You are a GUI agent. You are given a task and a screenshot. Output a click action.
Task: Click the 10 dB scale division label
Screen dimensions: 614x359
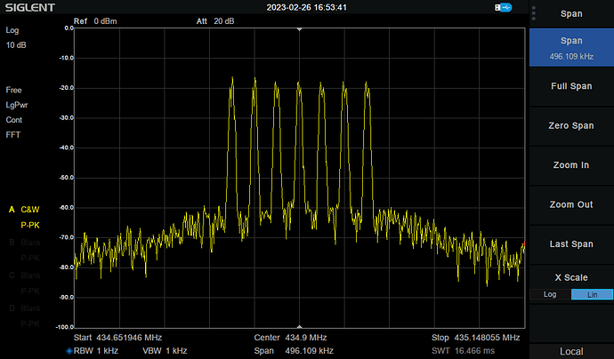[x=16, y=45]
